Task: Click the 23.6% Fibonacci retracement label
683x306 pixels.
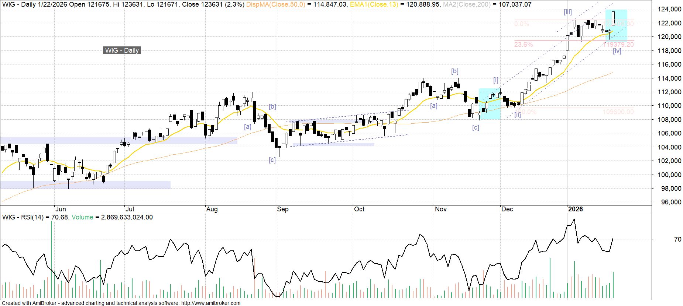Action: pyautogui.click(x=524, y=45)
